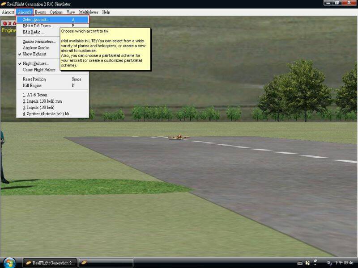The image size is (358, 268).
Task: Click the untitled second taskbar button
Action: point(106,263)
